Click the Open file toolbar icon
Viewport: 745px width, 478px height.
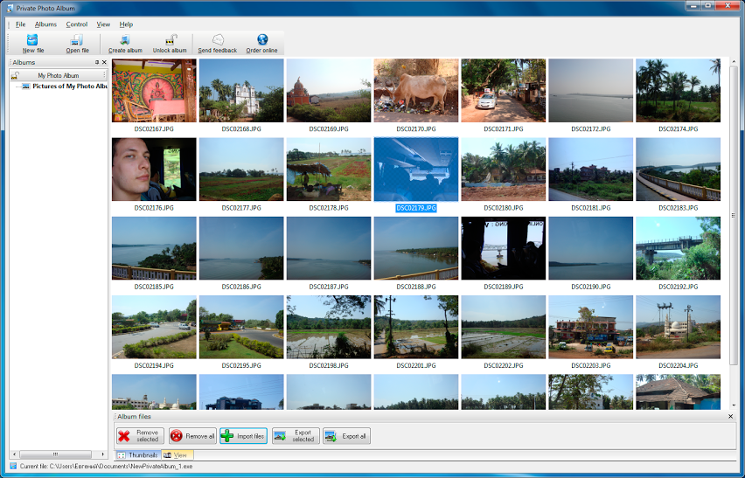[x=77, y=40]
